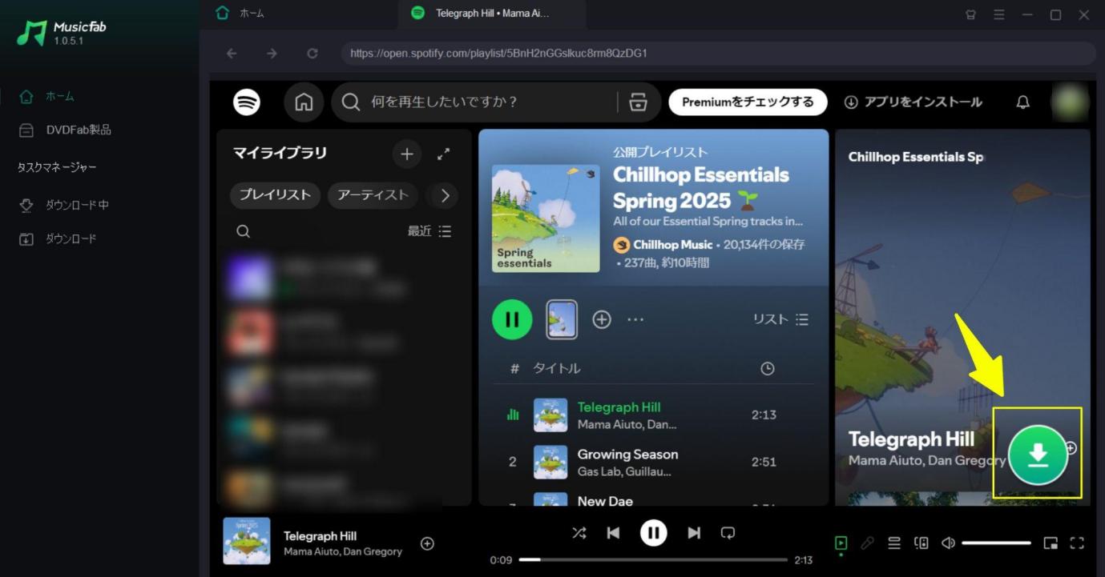Screen dimensions: 1105x577
Task: Open the リスト view dropdown
Action: 780,319
